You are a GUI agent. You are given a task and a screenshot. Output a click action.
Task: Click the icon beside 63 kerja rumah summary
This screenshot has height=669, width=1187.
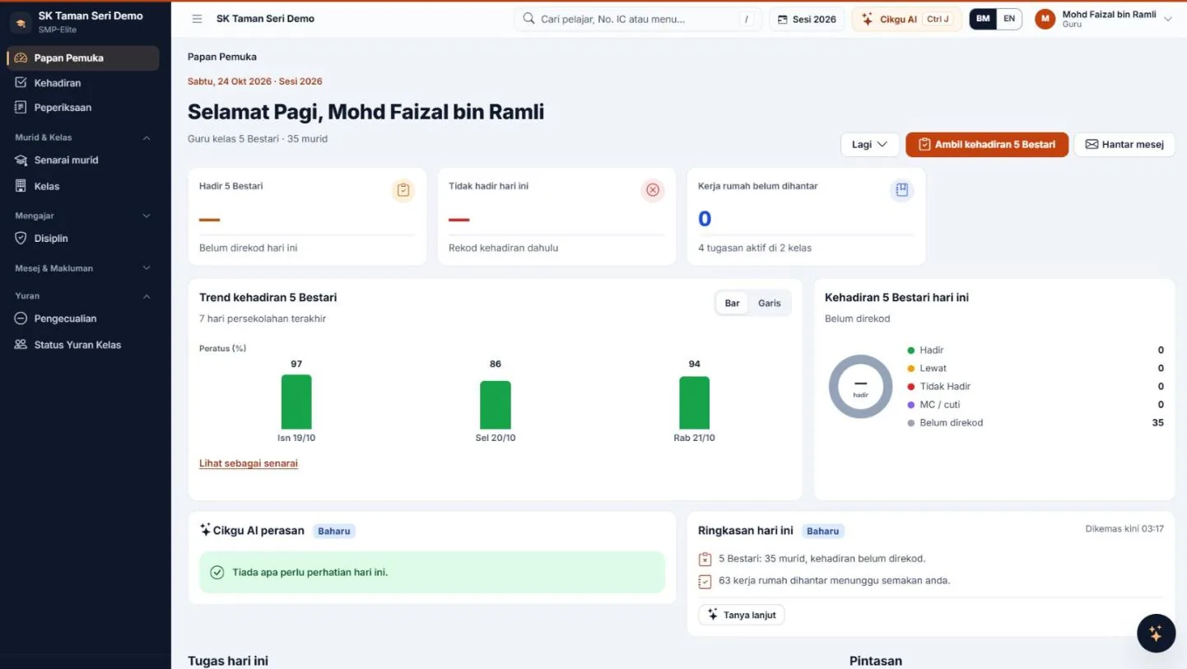click(x=705, y=581)
